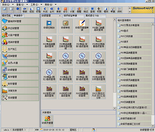
Task: Click the 命令 command toolbar button
Action: point(65,10)
